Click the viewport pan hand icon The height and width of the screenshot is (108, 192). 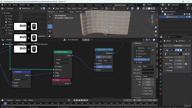(x=156, y=31)
